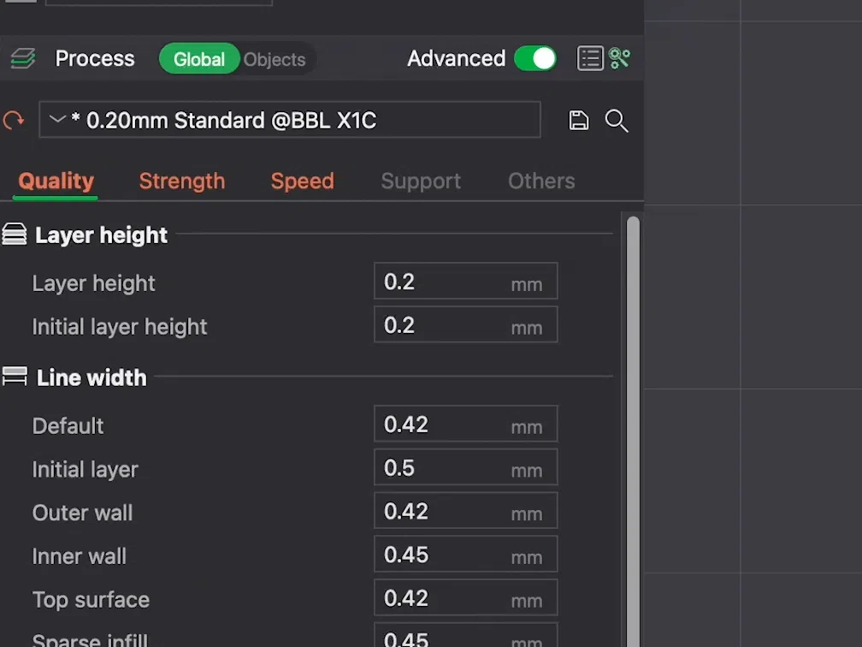The image size is (862, 647).
Task: Click the Line width section icon
Action: [x=15, y=377]
